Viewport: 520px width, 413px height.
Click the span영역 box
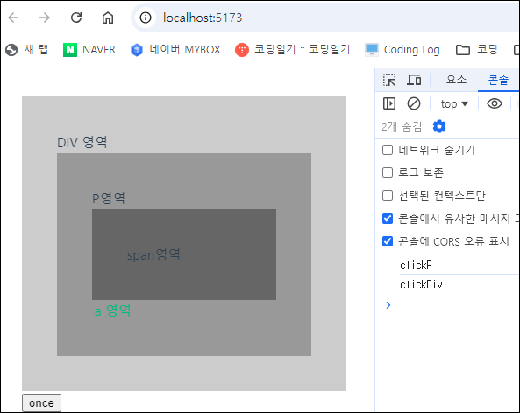184,254
